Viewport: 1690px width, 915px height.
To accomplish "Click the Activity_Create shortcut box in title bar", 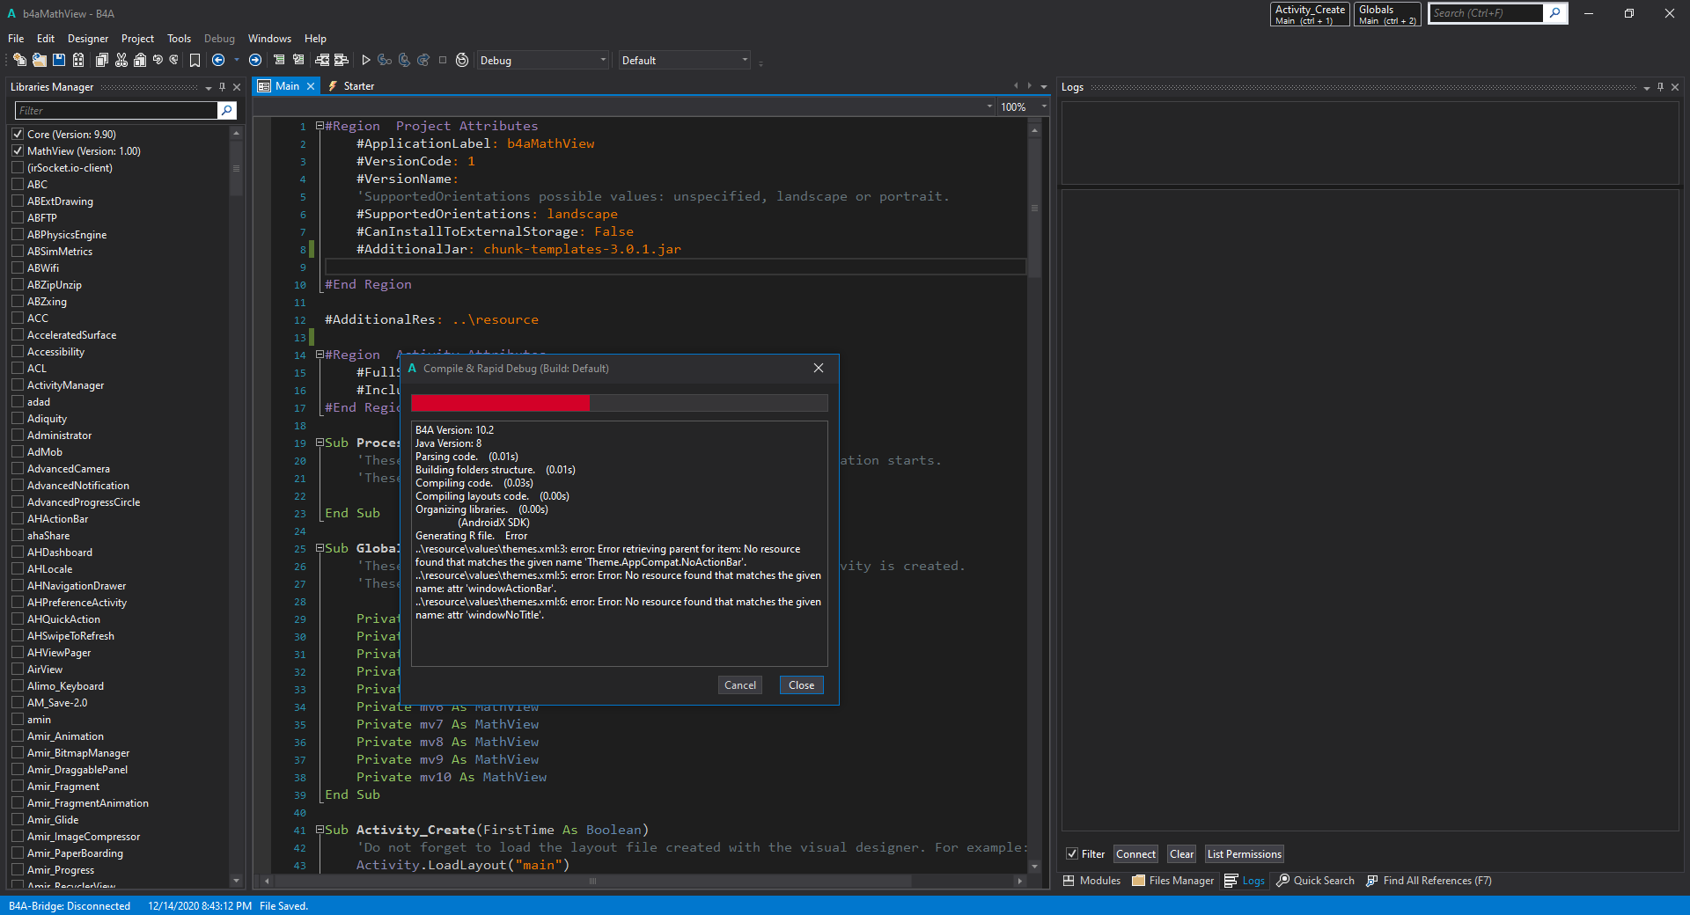I will [x=1310, y=14].
